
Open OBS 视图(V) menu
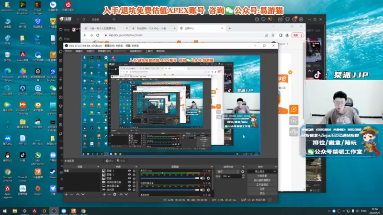(90, 51)
